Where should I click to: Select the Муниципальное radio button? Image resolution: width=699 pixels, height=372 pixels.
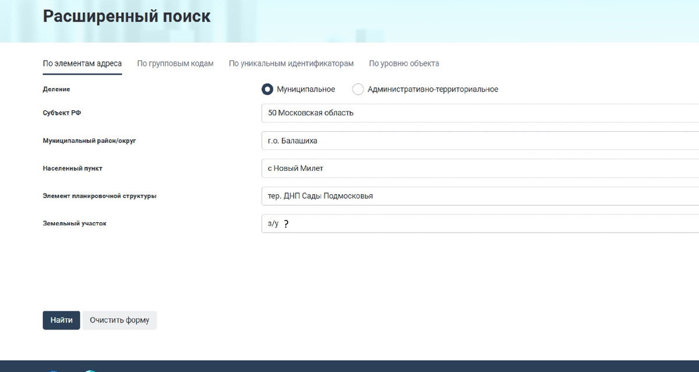coord(267,89)
